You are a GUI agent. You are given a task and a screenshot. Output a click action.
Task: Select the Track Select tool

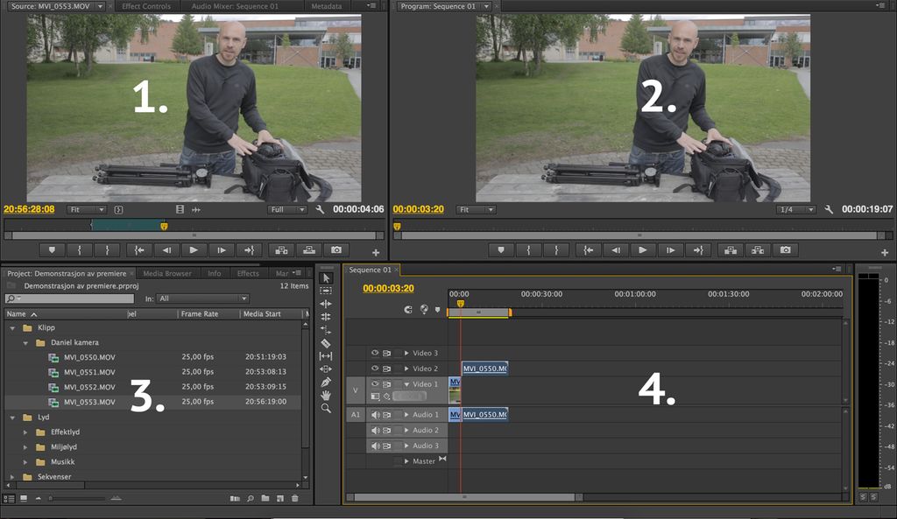(x=326, y=291)
